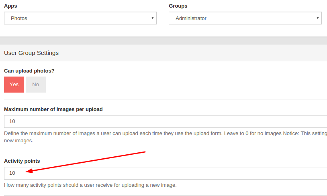Image resolution: width=327 pixels, height=196 pixels.
Task: Disable photo uploads with the No button
Action: point(36,85)
